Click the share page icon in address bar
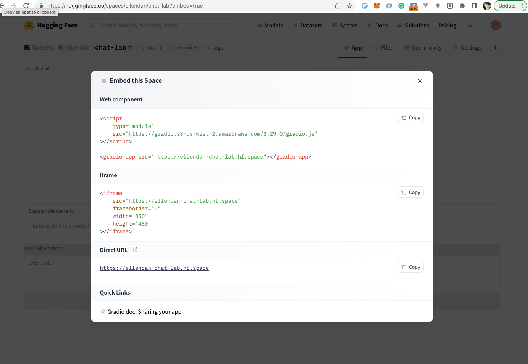The image size is (528, 364). (337, 6)
